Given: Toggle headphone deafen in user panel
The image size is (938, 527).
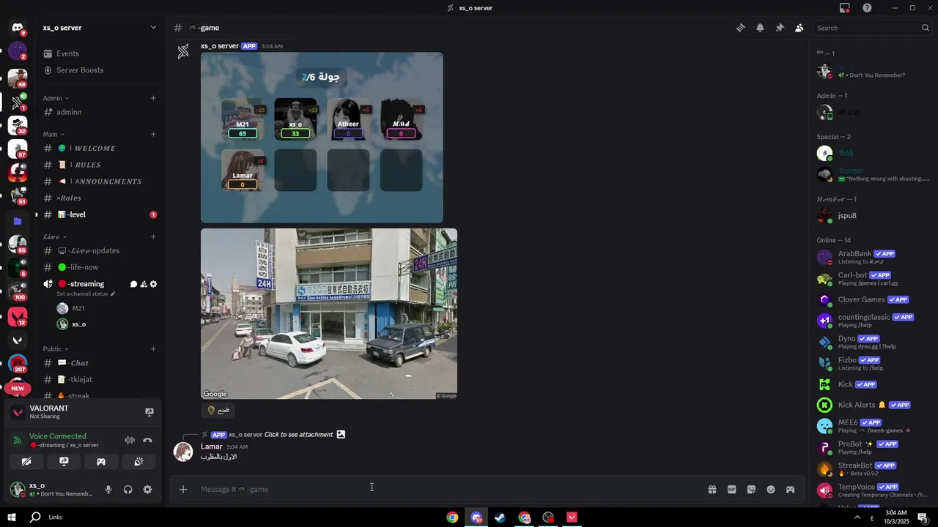Looking at the screenshot, I should tap(128, 490).
